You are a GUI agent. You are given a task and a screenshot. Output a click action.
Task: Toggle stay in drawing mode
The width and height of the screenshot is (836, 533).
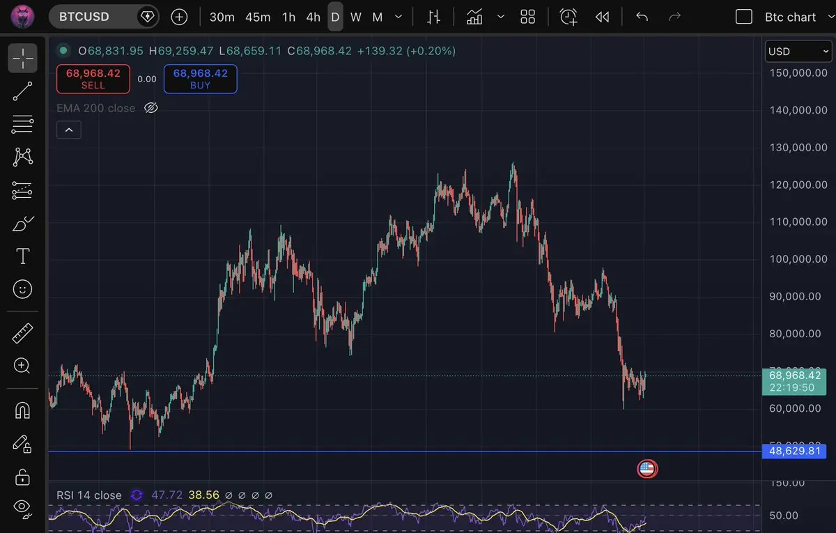pyautogui.click(x=22, y=444)
